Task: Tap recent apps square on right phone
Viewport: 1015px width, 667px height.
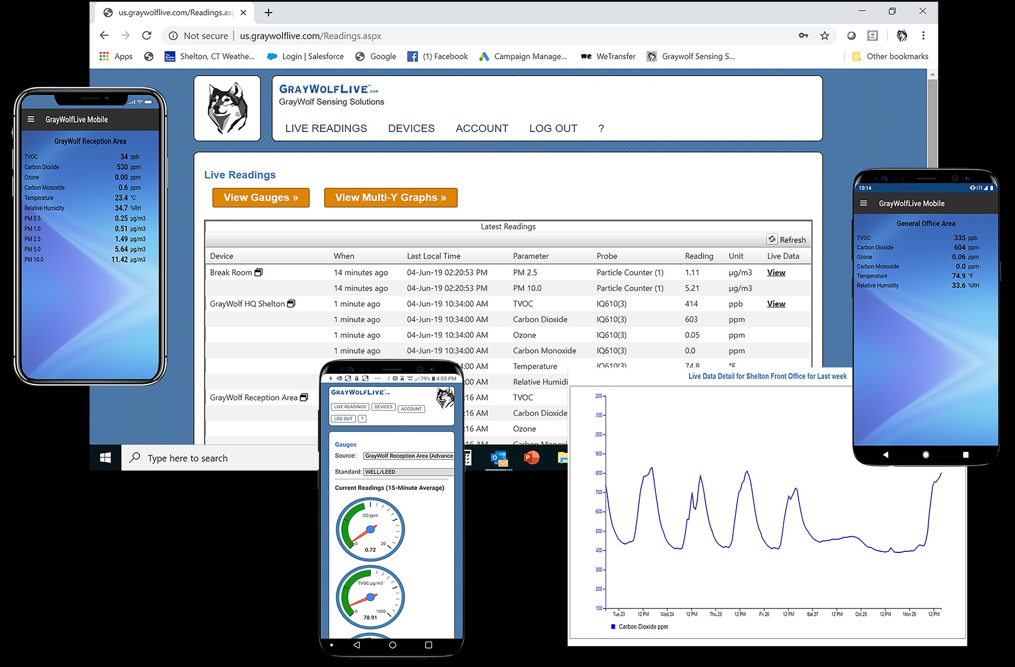Action: point(966,455)
